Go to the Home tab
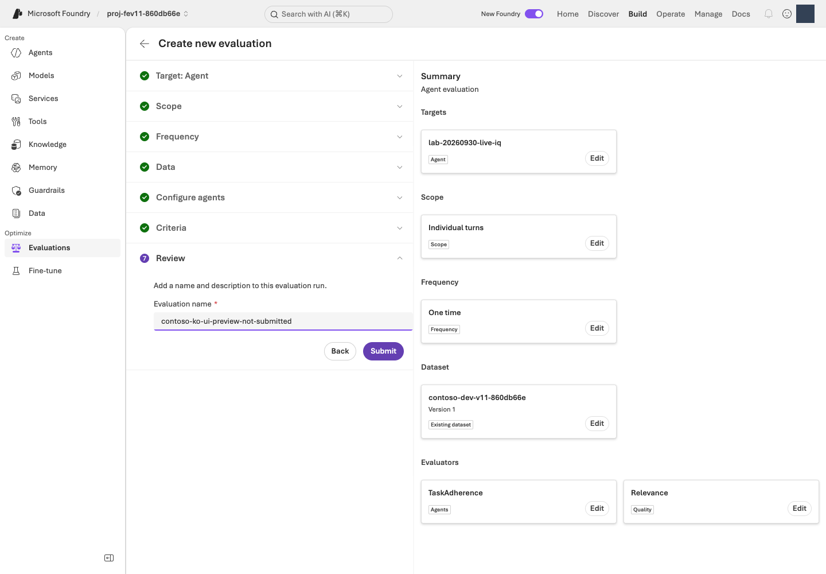This screenshot has width=826, height=574. tap(568, 14)
